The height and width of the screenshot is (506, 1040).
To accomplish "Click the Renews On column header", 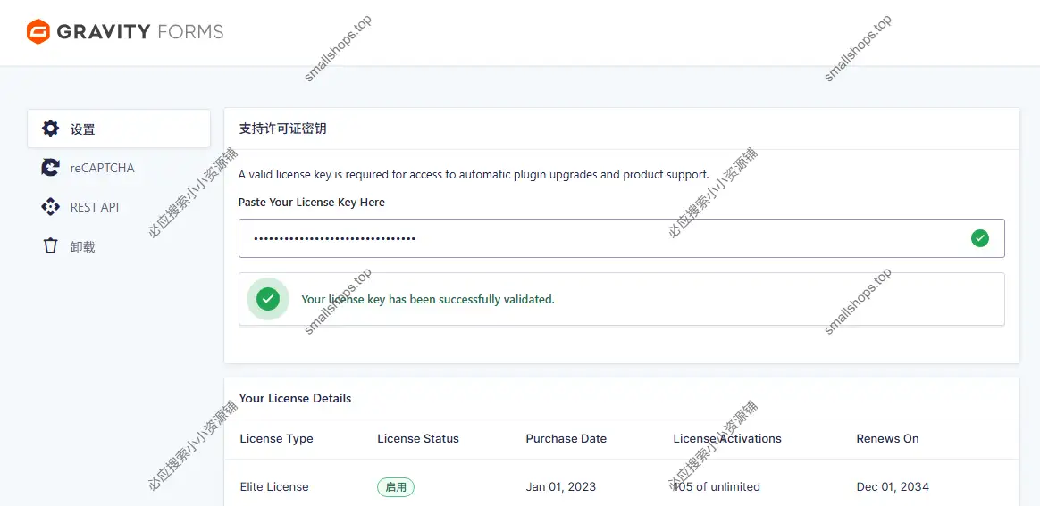I will pyautogui.click(x=887, y=438).
